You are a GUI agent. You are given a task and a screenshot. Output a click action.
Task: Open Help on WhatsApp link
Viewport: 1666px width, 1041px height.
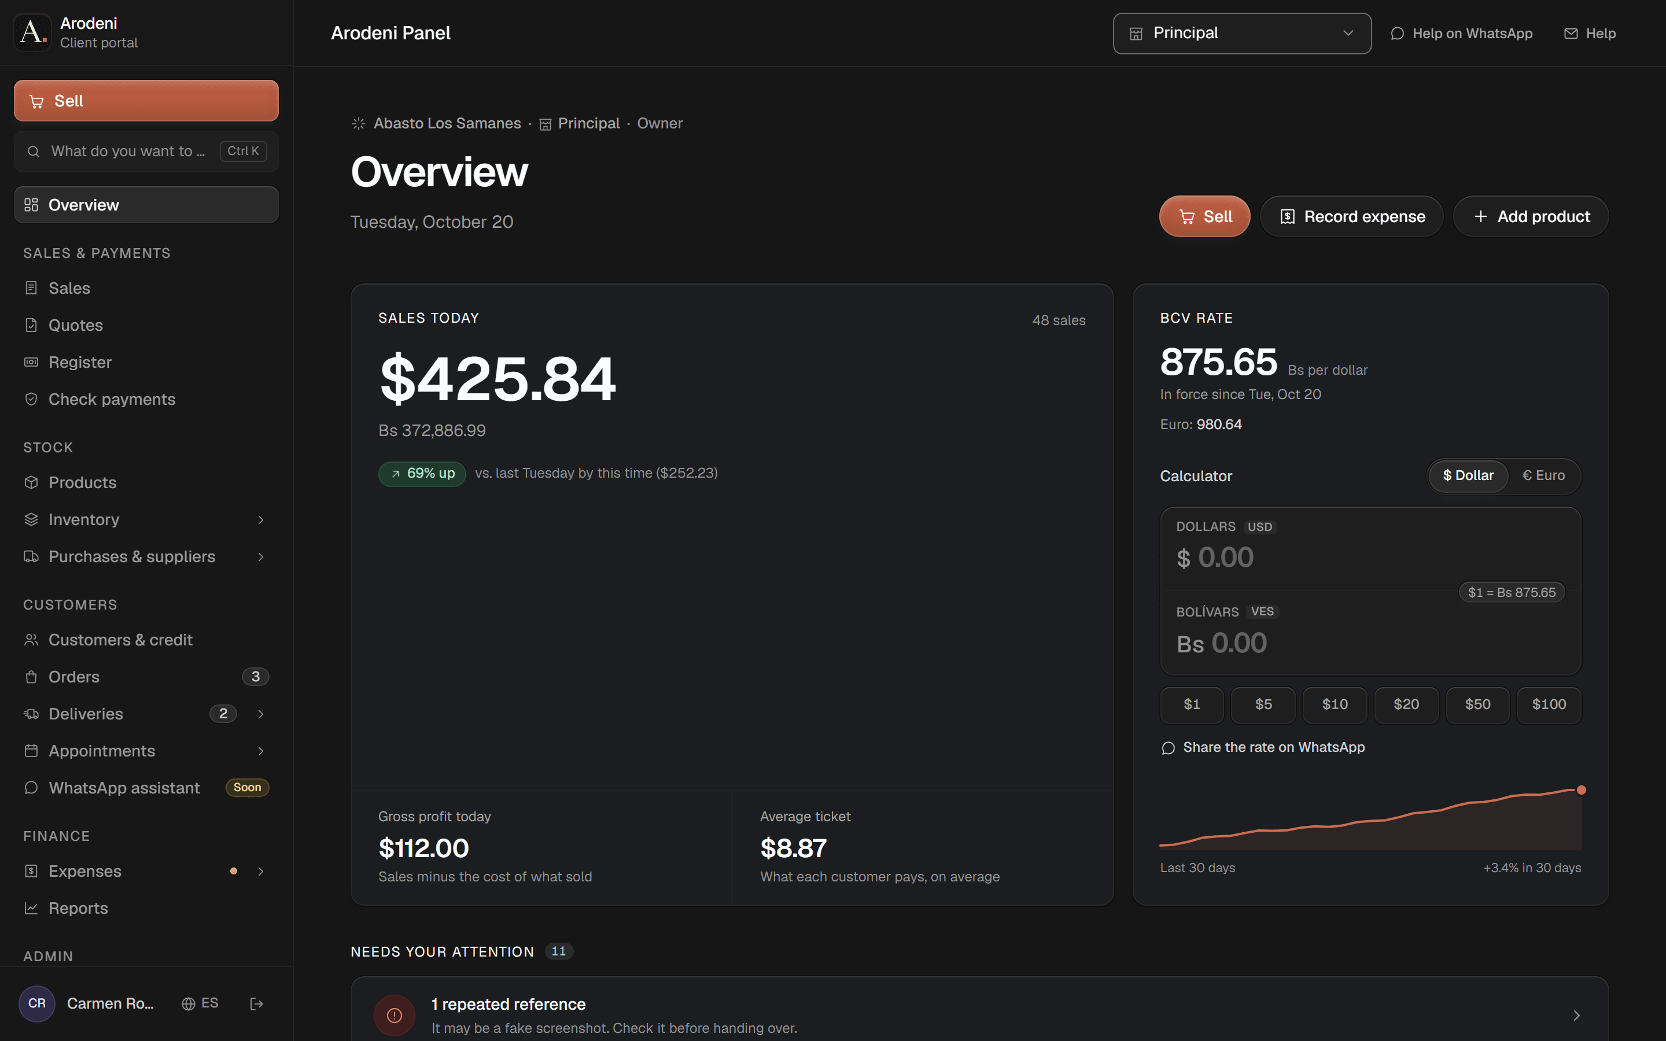(1462, 33)
